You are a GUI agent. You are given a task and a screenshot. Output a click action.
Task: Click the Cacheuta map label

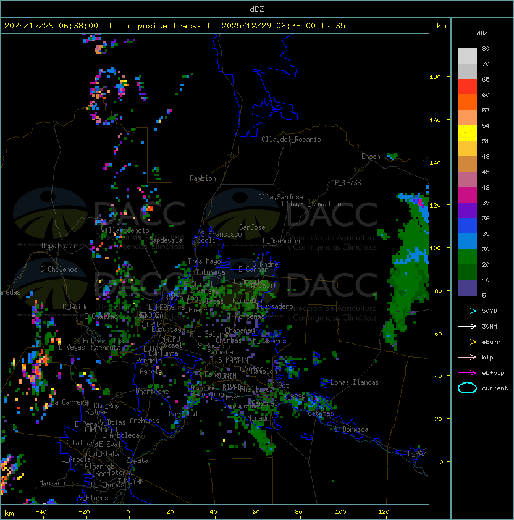[106, 348]
